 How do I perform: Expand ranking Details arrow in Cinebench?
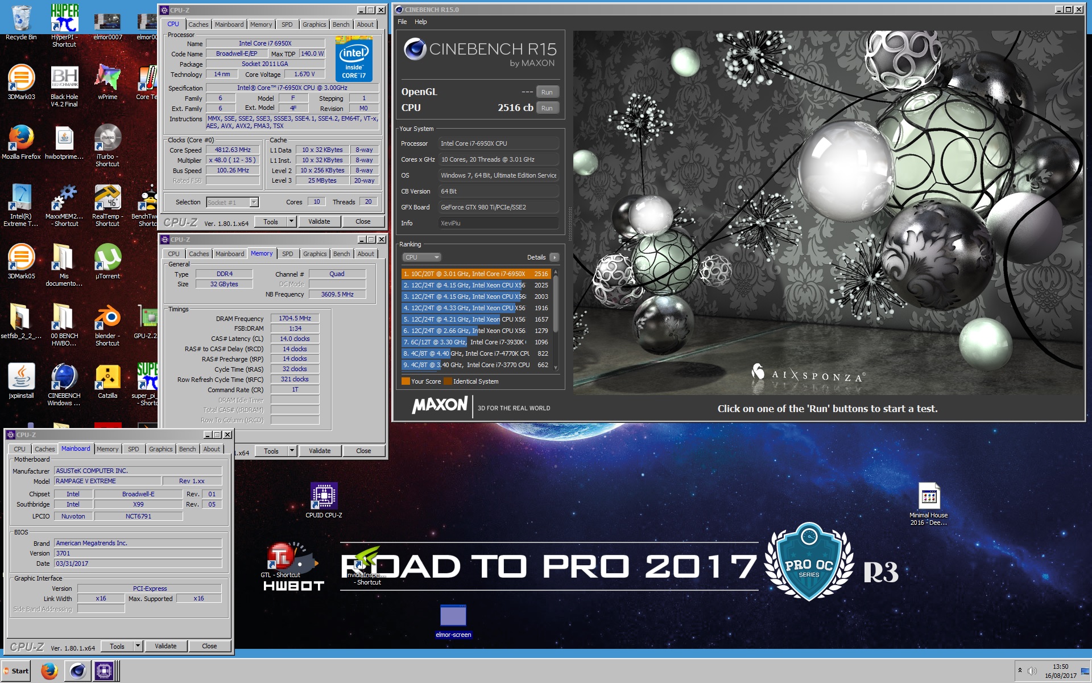(x=555, y=257)
